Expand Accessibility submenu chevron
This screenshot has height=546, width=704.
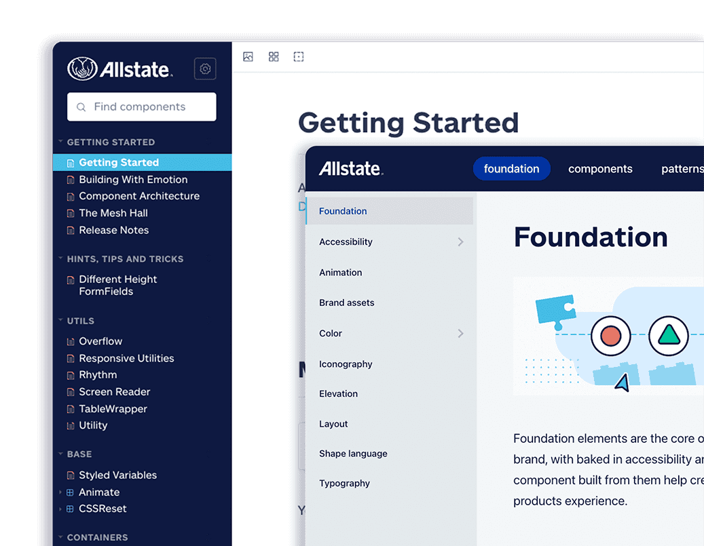(461, 242)
